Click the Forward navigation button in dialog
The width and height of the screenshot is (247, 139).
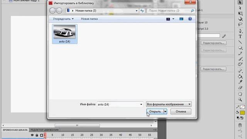(x=59, y=11)
